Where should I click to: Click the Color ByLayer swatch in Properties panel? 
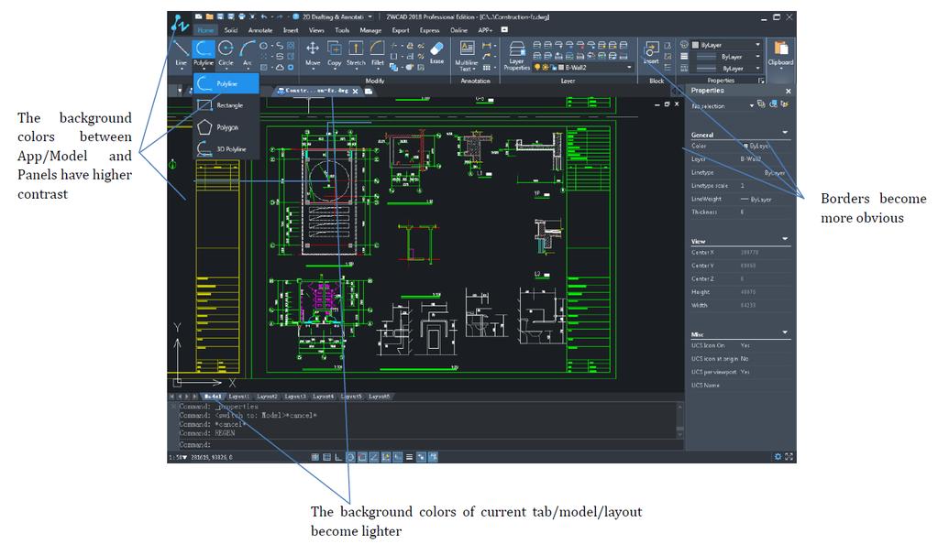click(745, 146)
